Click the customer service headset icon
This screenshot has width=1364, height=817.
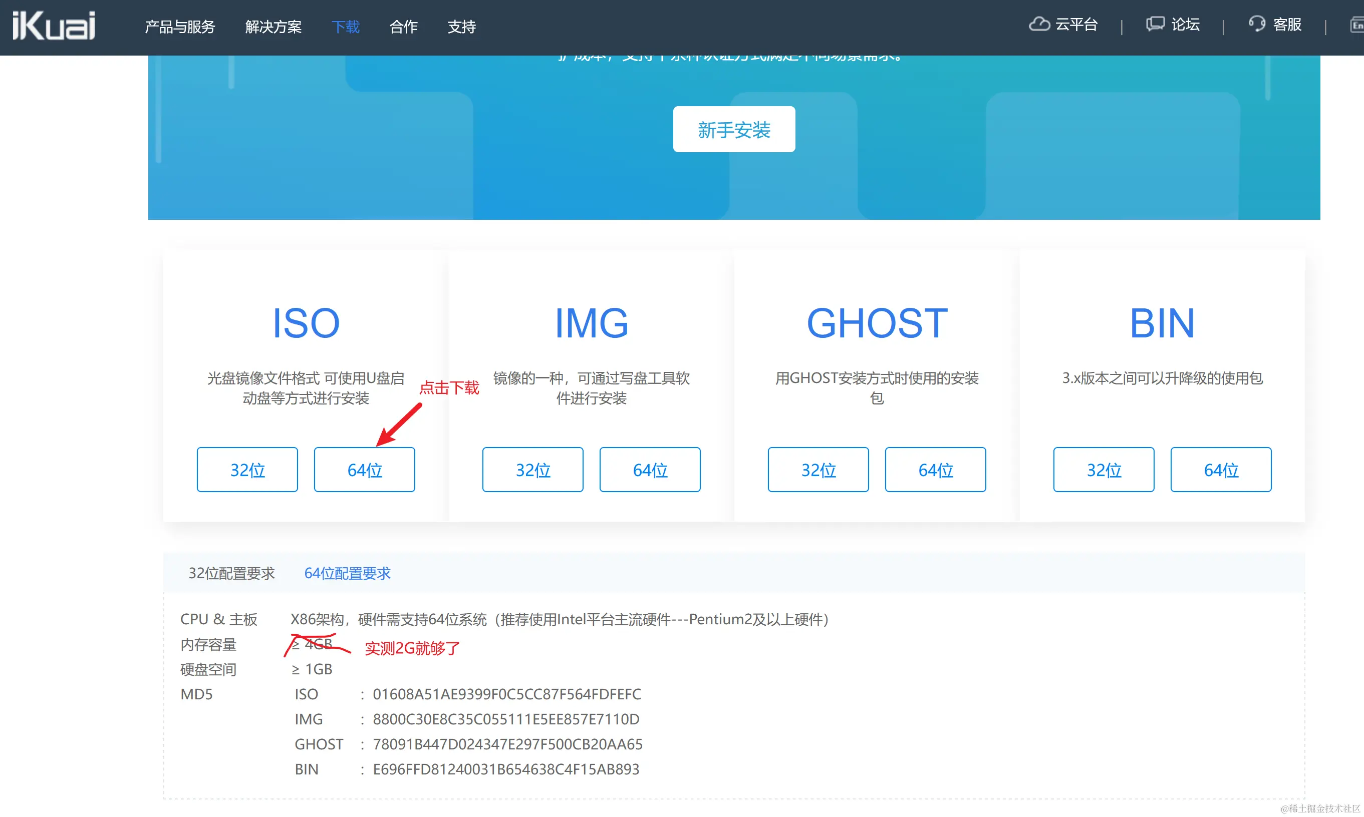[x=1257, y=24]
